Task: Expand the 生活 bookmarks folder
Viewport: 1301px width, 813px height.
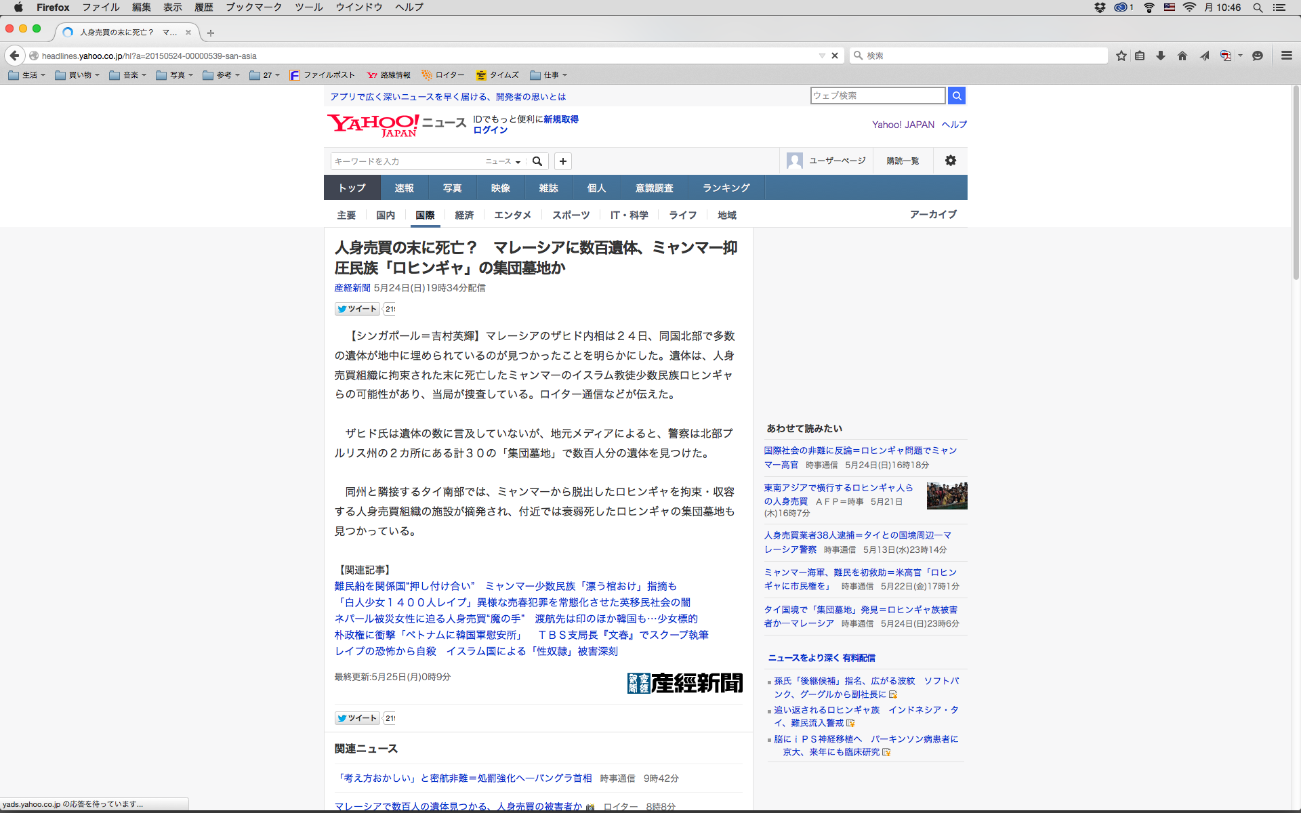Action: tap(27, 75)
